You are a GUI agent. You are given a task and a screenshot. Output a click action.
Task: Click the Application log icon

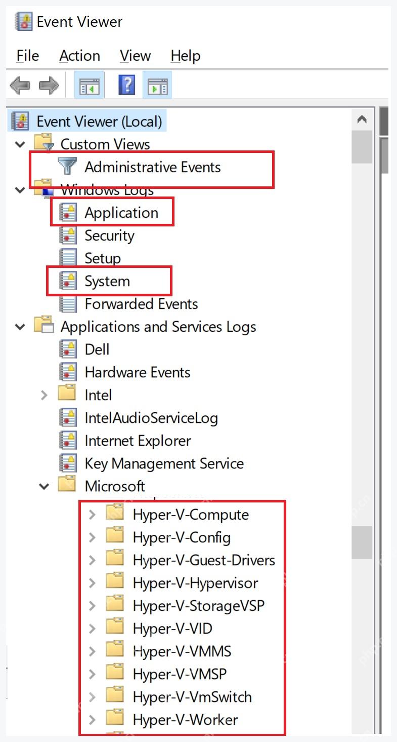[68, 212]
